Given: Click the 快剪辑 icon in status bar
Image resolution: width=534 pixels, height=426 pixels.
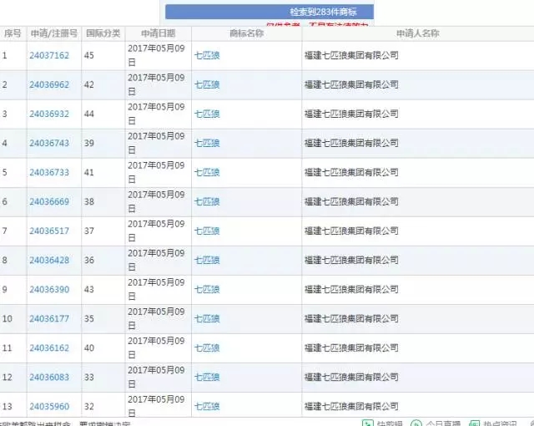Looking at the screenshot, I should 367,423.
